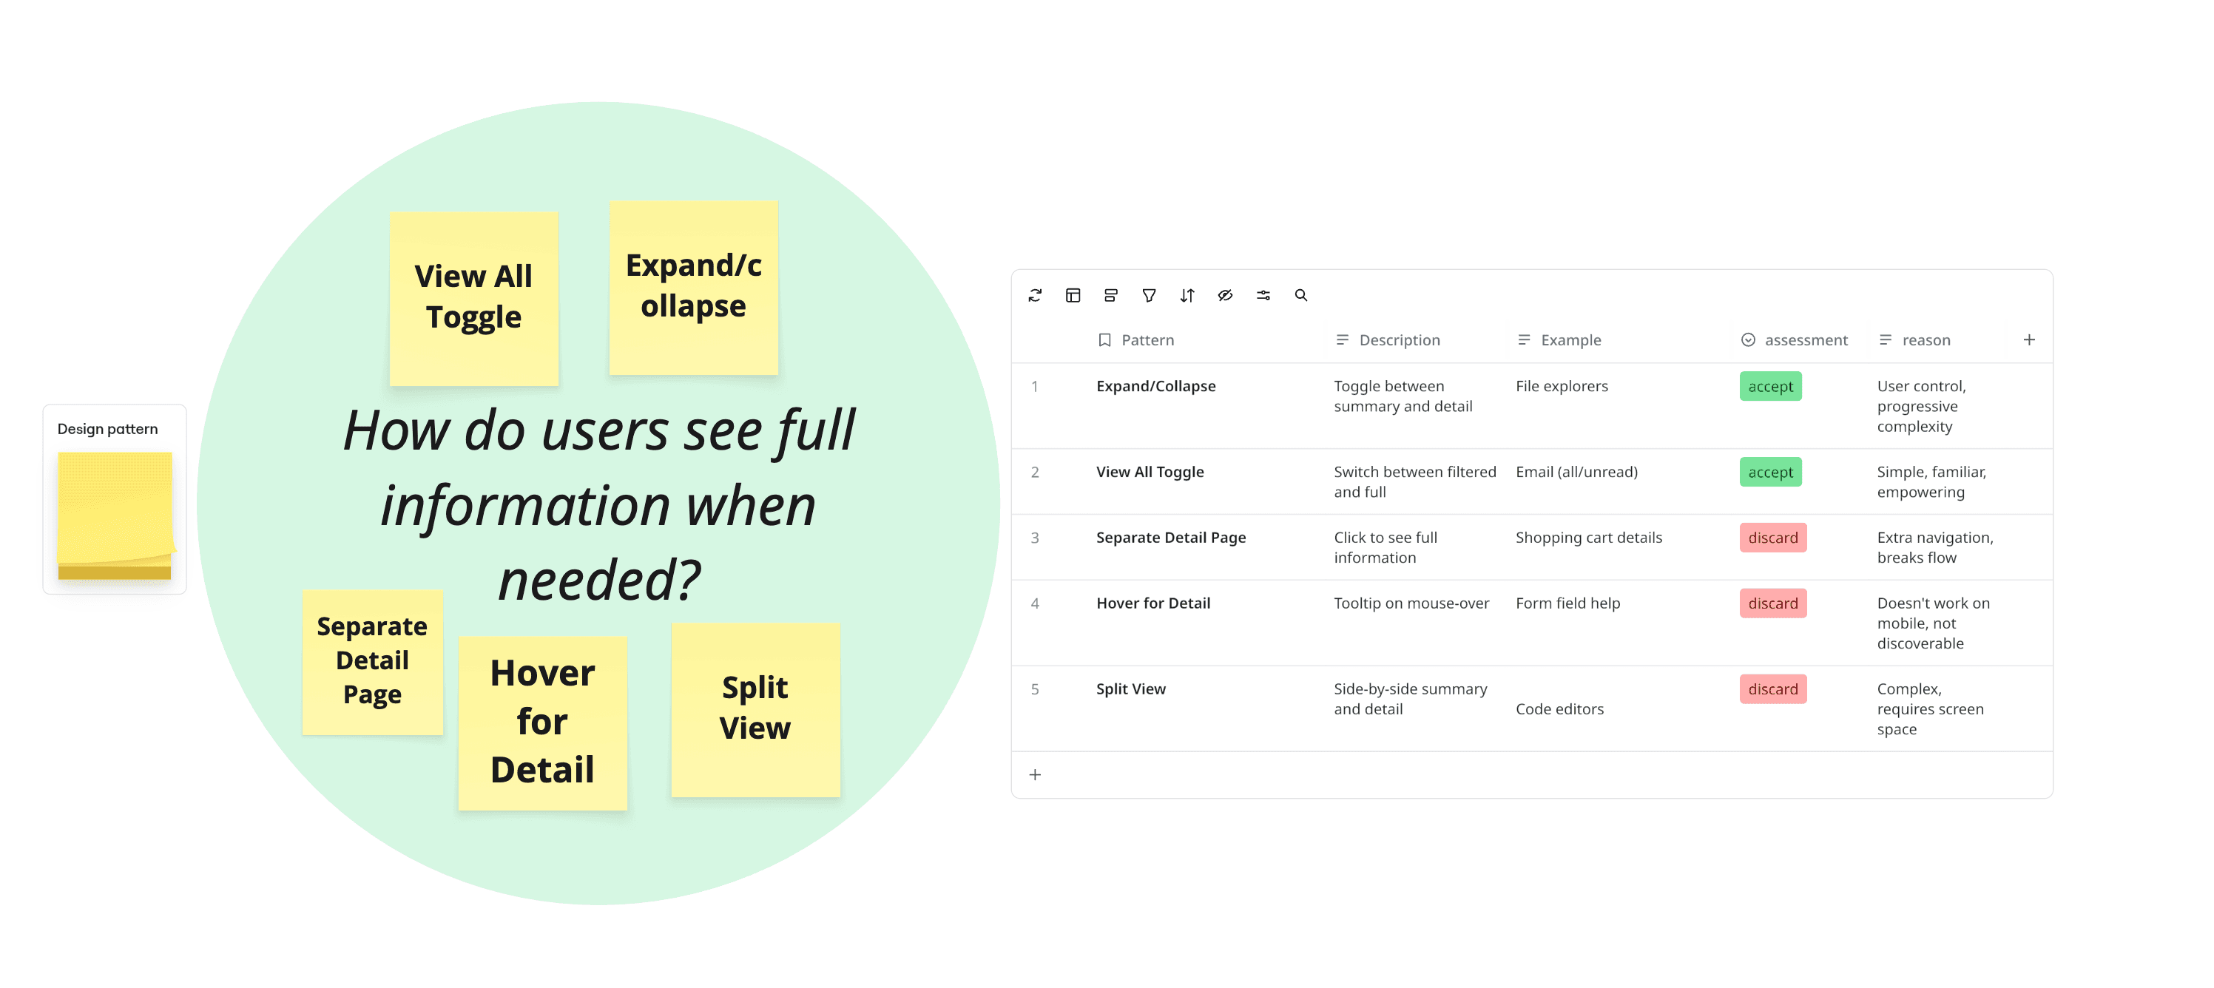
Task: Click the search magnifier icon in table
Action: [1301, 296]
